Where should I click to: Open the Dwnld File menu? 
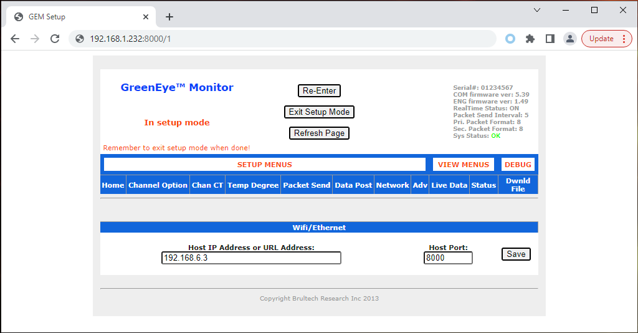click(518, 185)
